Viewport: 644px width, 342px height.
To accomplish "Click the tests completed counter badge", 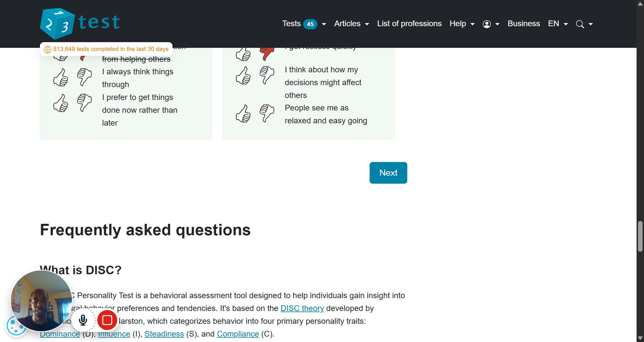I will [106, 49].
